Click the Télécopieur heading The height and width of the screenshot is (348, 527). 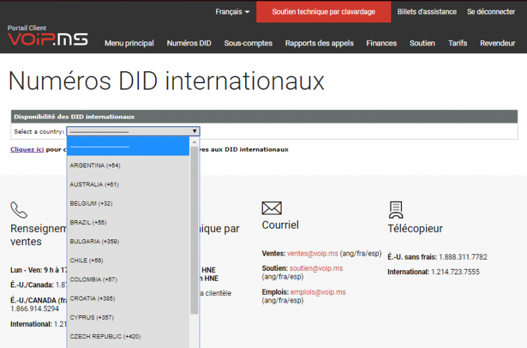[x=415, y=229]
